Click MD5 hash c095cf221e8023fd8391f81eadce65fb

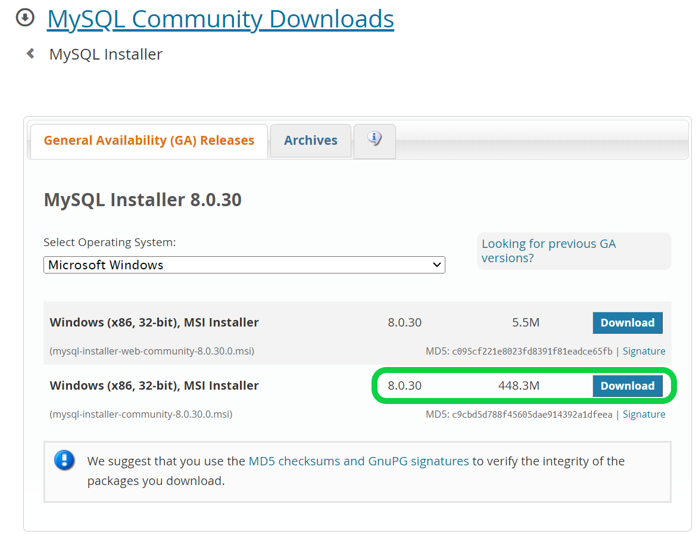(x=532, y=351)
